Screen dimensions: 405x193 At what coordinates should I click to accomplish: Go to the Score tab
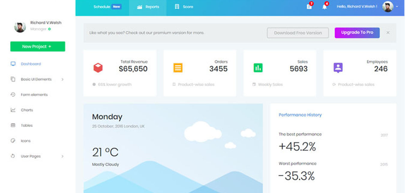click(x=184, y=7)
